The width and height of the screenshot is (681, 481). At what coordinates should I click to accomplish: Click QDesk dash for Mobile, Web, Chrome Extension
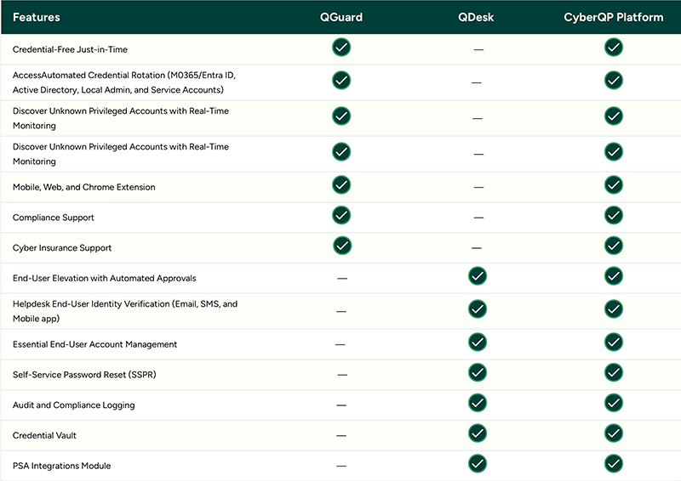pos(478,187)
